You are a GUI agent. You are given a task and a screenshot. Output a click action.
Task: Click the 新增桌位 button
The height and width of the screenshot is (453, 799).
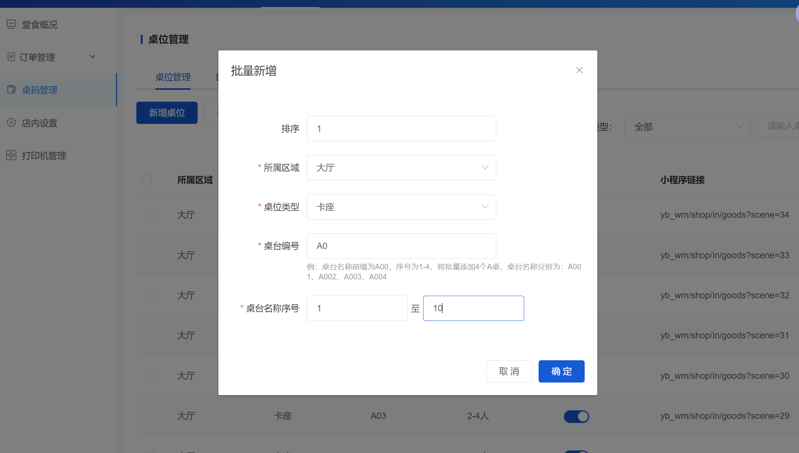click(x=167, y=113)
